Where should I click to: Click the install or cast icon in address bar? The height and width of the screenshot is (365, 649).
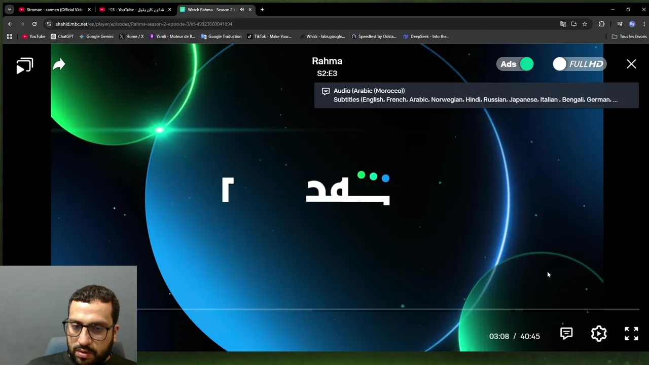pos(574,24)
